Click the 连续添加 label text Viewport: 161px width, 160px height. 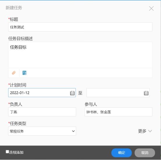(x=16, y=152)
